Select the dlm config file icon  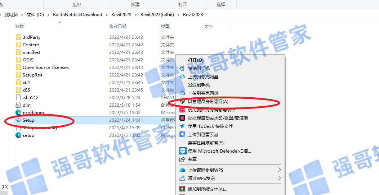tap(18, 105)
